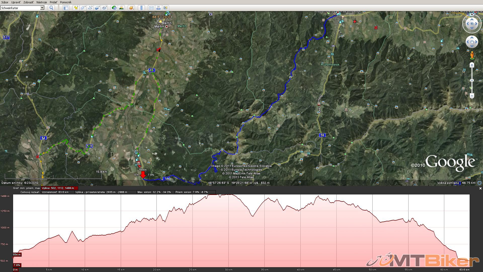Expand the Schweinfurter search combo box
The image size is (483, 272).
(42, 8)
